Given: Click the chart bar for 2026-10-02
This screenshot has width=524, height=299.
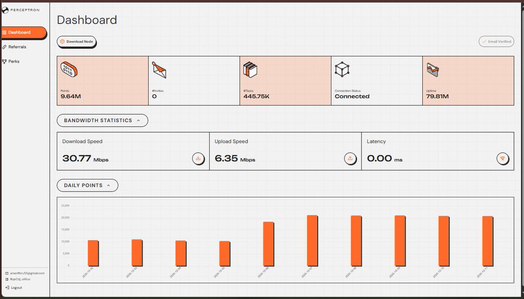Looking at the screenshot, I should pos(93,253).
